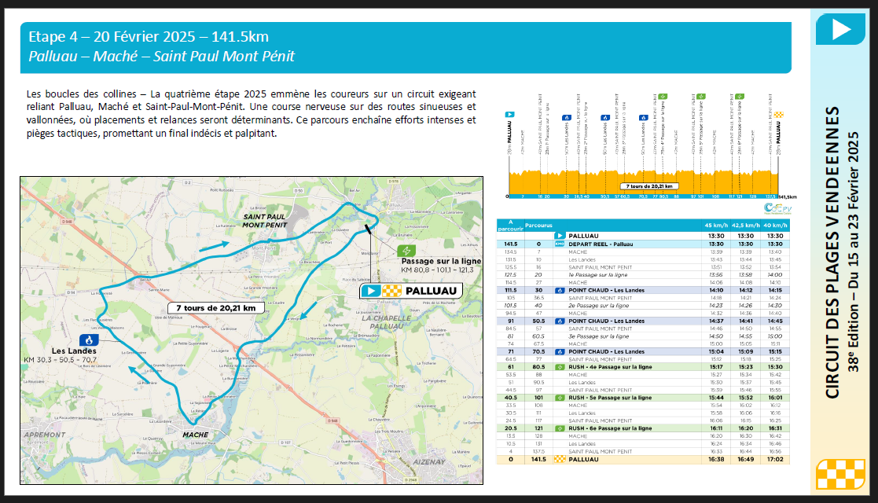Click the first green sprint icon on the elevation profile
The image size is (878, 503).
point(663,97)
